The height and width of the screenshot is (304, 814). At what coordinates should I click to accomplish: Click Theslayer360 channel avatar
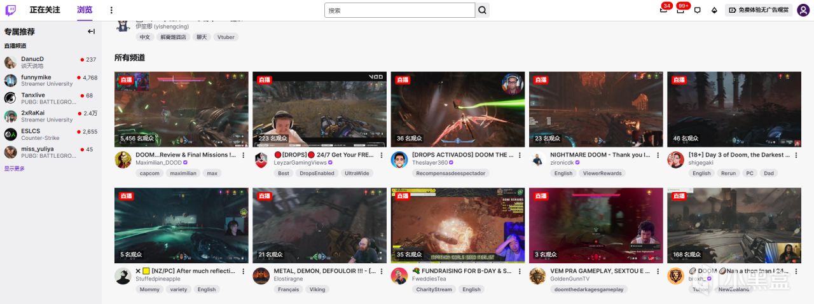tap(399, 160)
